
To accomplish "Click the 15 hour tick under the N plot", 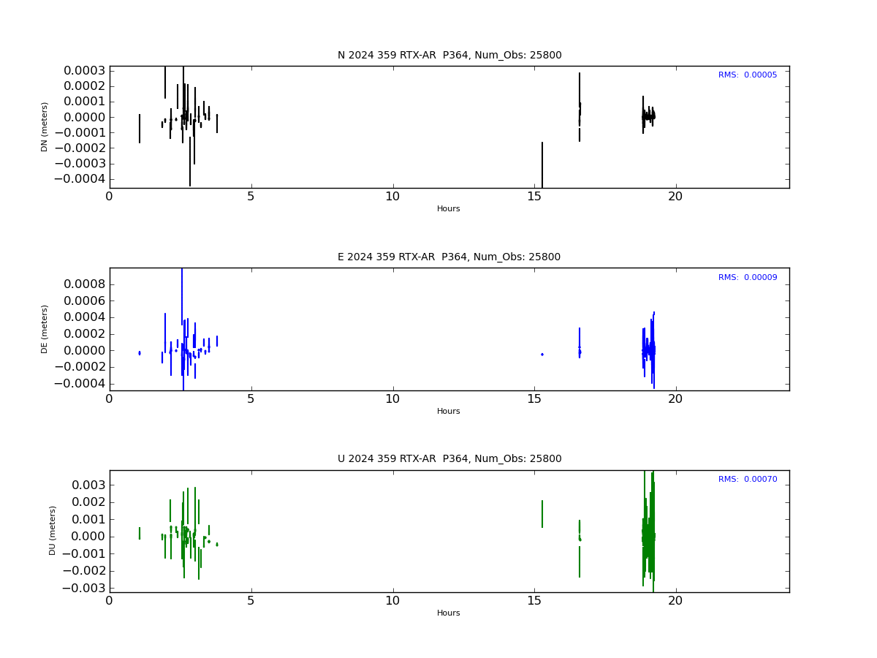I will [x=534, y=197].
